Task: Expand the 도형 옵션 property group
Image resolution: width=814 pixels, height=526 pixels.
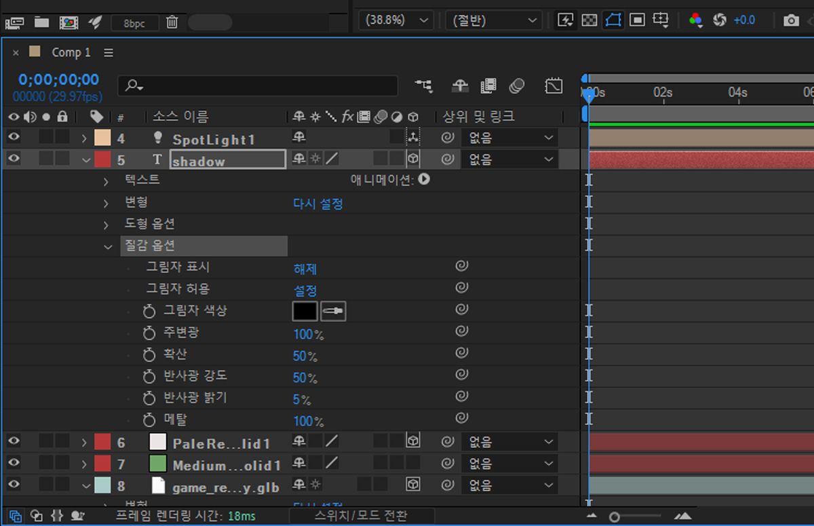Action: tap(106, 225)
